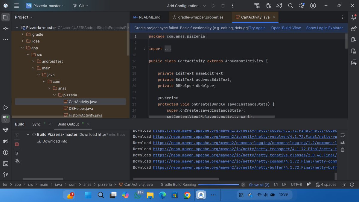Screen dimensions: 359x202
Task: Open the App Quality Insights diamond icon
Action: click(x=6, y=130)
